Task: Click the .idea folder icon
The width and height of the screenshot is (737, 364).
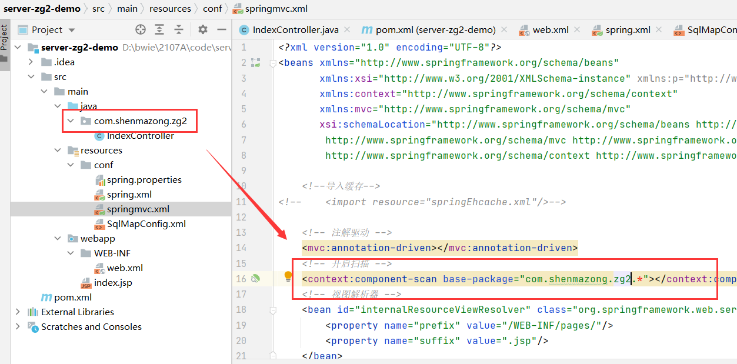Action: coord(46,62)
